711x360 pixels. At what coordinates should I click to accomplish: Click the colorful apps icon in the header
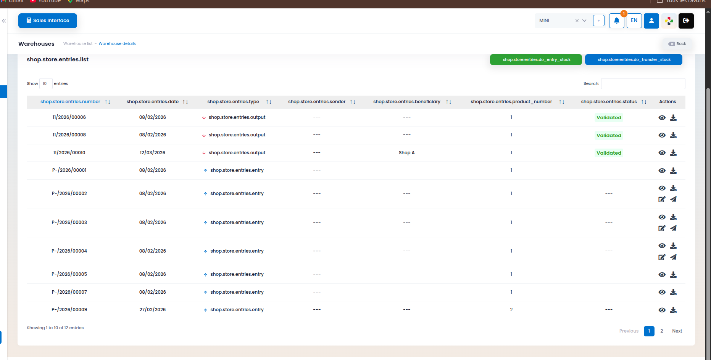(x=669, y=21)
